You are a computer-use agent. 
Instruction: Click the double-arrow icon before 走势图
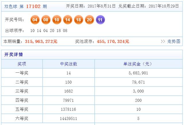click(163, 41)
